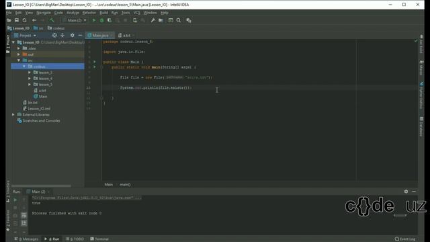The height and width of the screenshot is (242, 430).
Task: Toggle soft-wrap in Run console
Action: (24, 215)
